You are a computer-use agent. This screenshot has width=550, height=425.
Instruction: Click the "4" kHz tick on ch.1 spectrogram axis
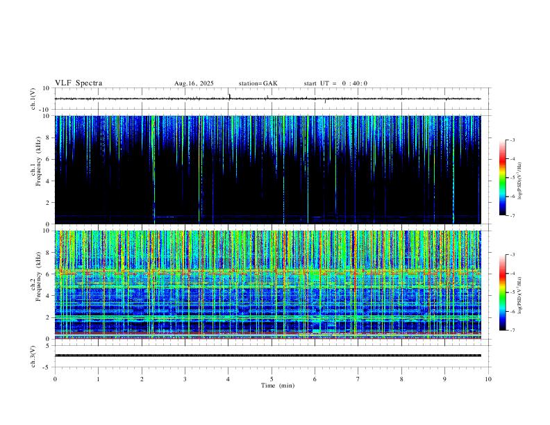click(x=48, y=181)
